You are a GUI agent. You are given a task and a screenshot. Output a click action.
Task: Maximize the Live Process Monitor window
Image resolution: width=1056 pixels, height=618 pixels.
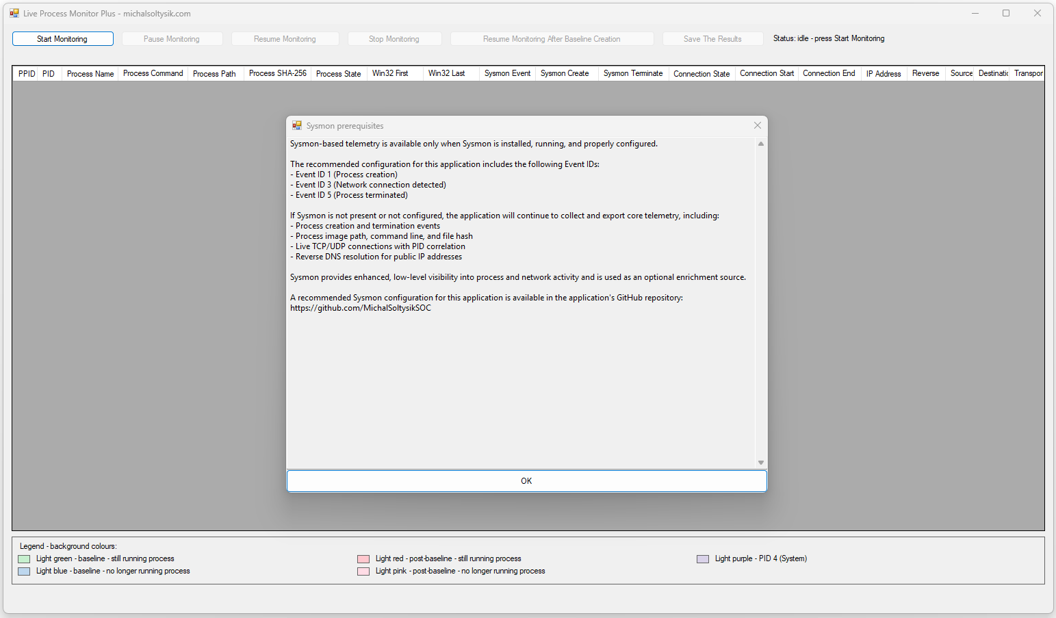[x=1006, y=13]
